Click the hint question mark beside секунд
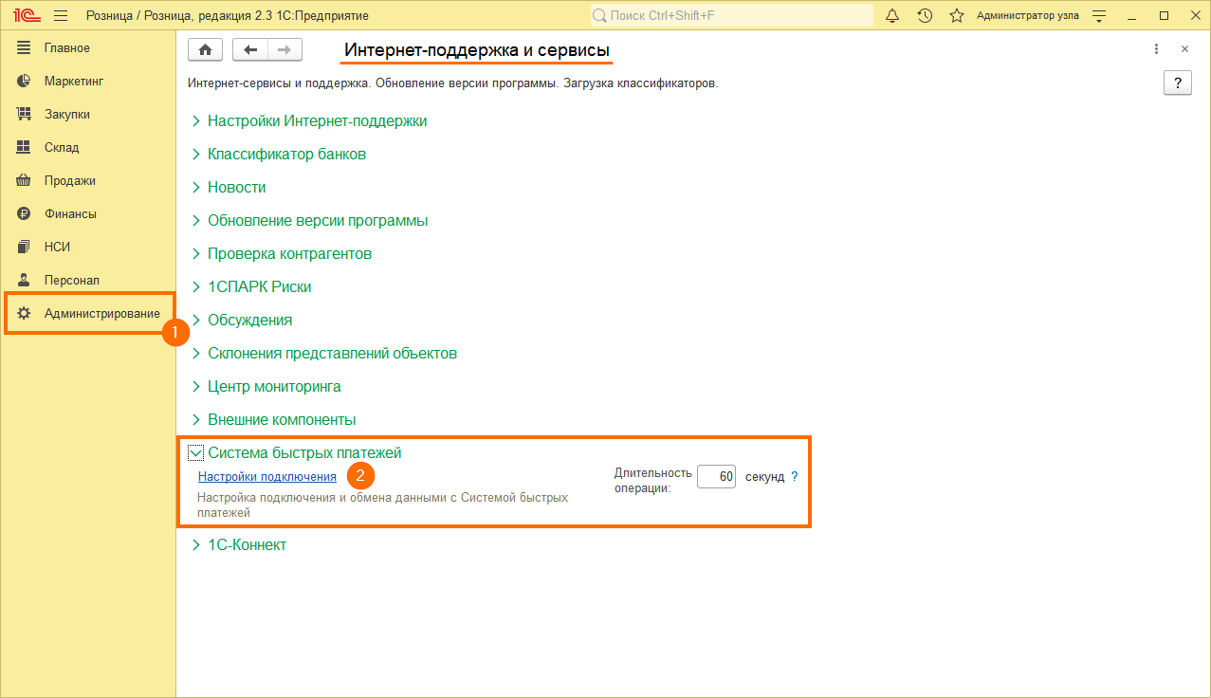This screenshot has height=698, width=1211. pyautogui.click(x=795, y=477)
